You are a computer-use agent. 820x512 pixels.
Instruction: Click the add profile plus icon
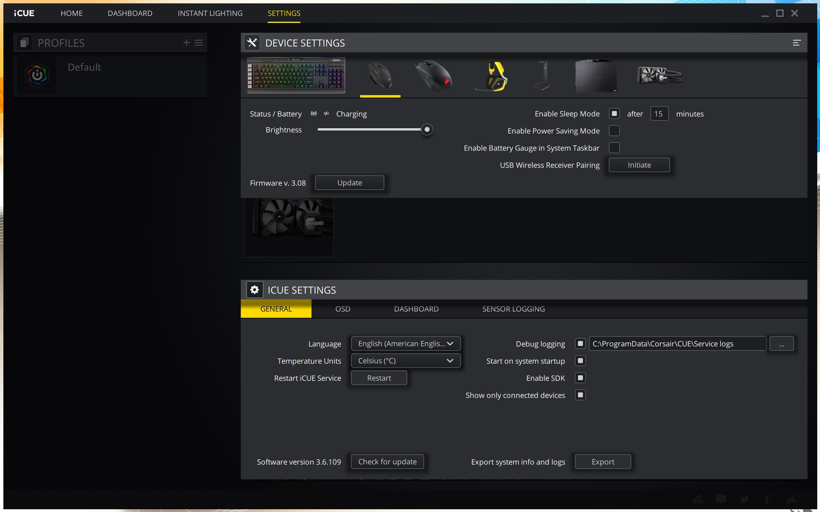tap(186, 43)
